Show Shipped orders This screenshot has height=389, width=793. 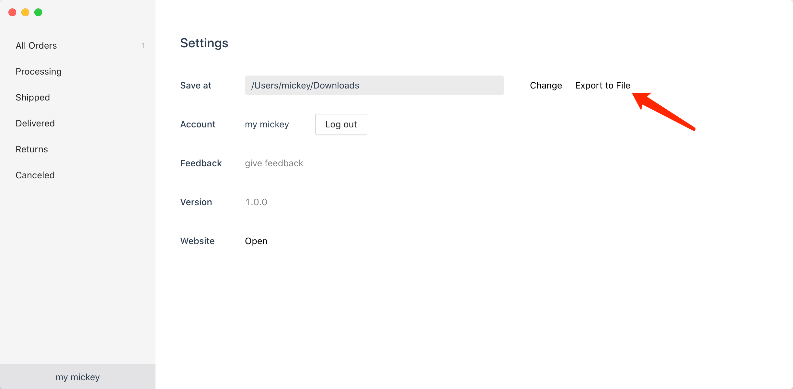(33, 97)
